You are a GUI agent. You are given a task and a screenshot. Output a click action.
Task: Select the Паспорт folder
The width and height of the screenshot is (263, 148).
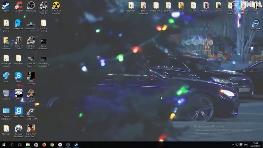tap(6, 130)
